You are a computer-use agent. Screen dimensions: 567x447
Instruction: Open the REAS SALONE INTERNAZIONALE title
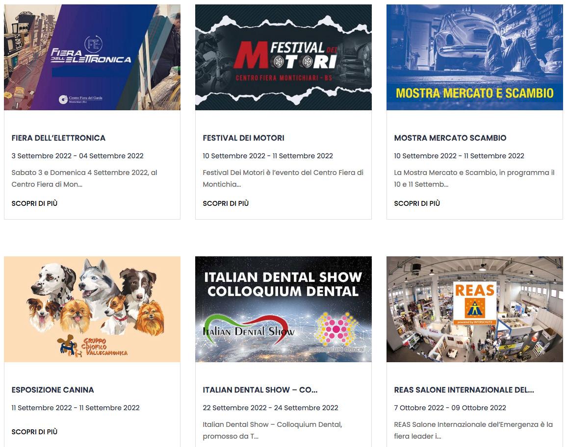click(464, 390)
